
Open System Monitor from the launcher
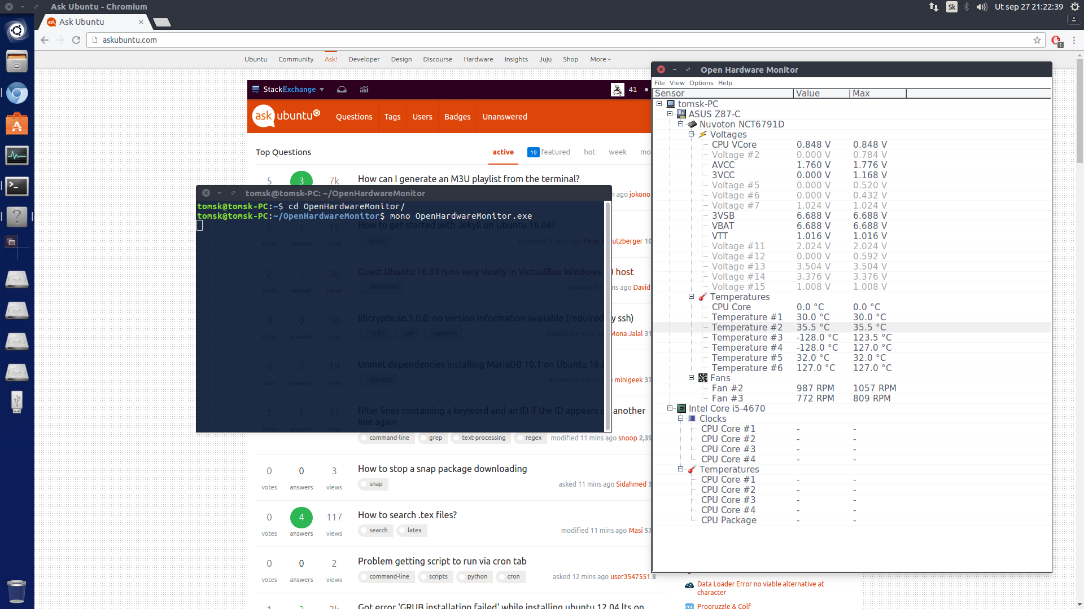tap(17, 155)
